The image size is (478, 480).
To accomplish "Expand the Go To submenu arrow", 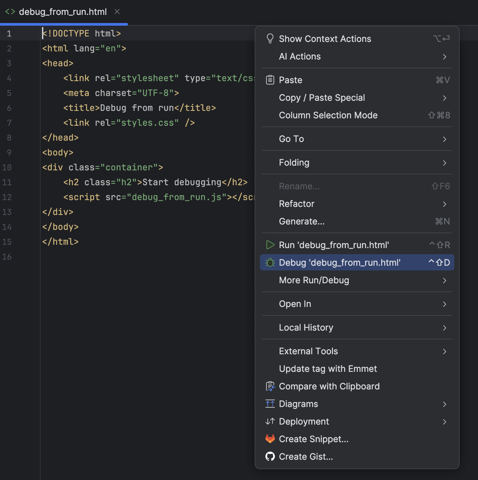I will [x=444, y=139].
